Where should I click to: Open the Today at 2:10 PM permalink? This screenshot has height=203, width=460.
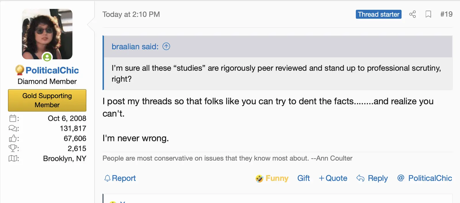click(x=131, y=14)
